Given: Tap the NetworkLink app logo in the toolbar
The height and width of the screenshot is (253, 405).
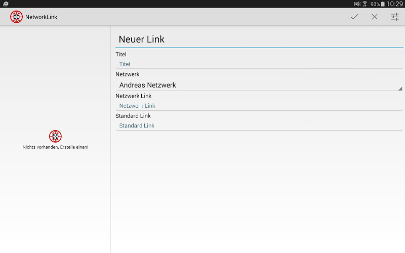Looking at the screenshot, I should click(17, 17).
